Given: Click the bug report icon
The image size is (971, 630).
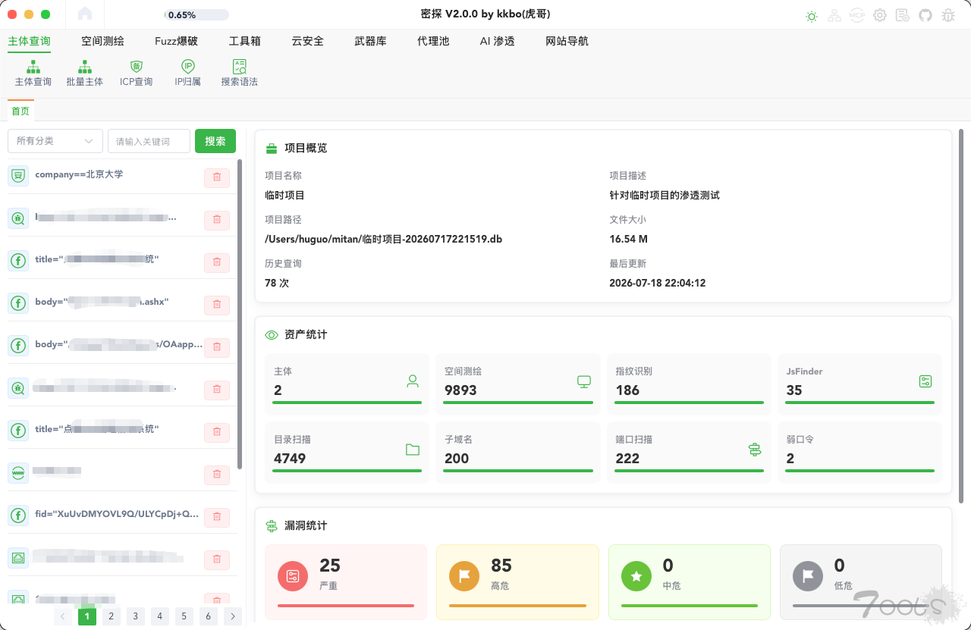Looking at the screenshot, I should point(948,15).
